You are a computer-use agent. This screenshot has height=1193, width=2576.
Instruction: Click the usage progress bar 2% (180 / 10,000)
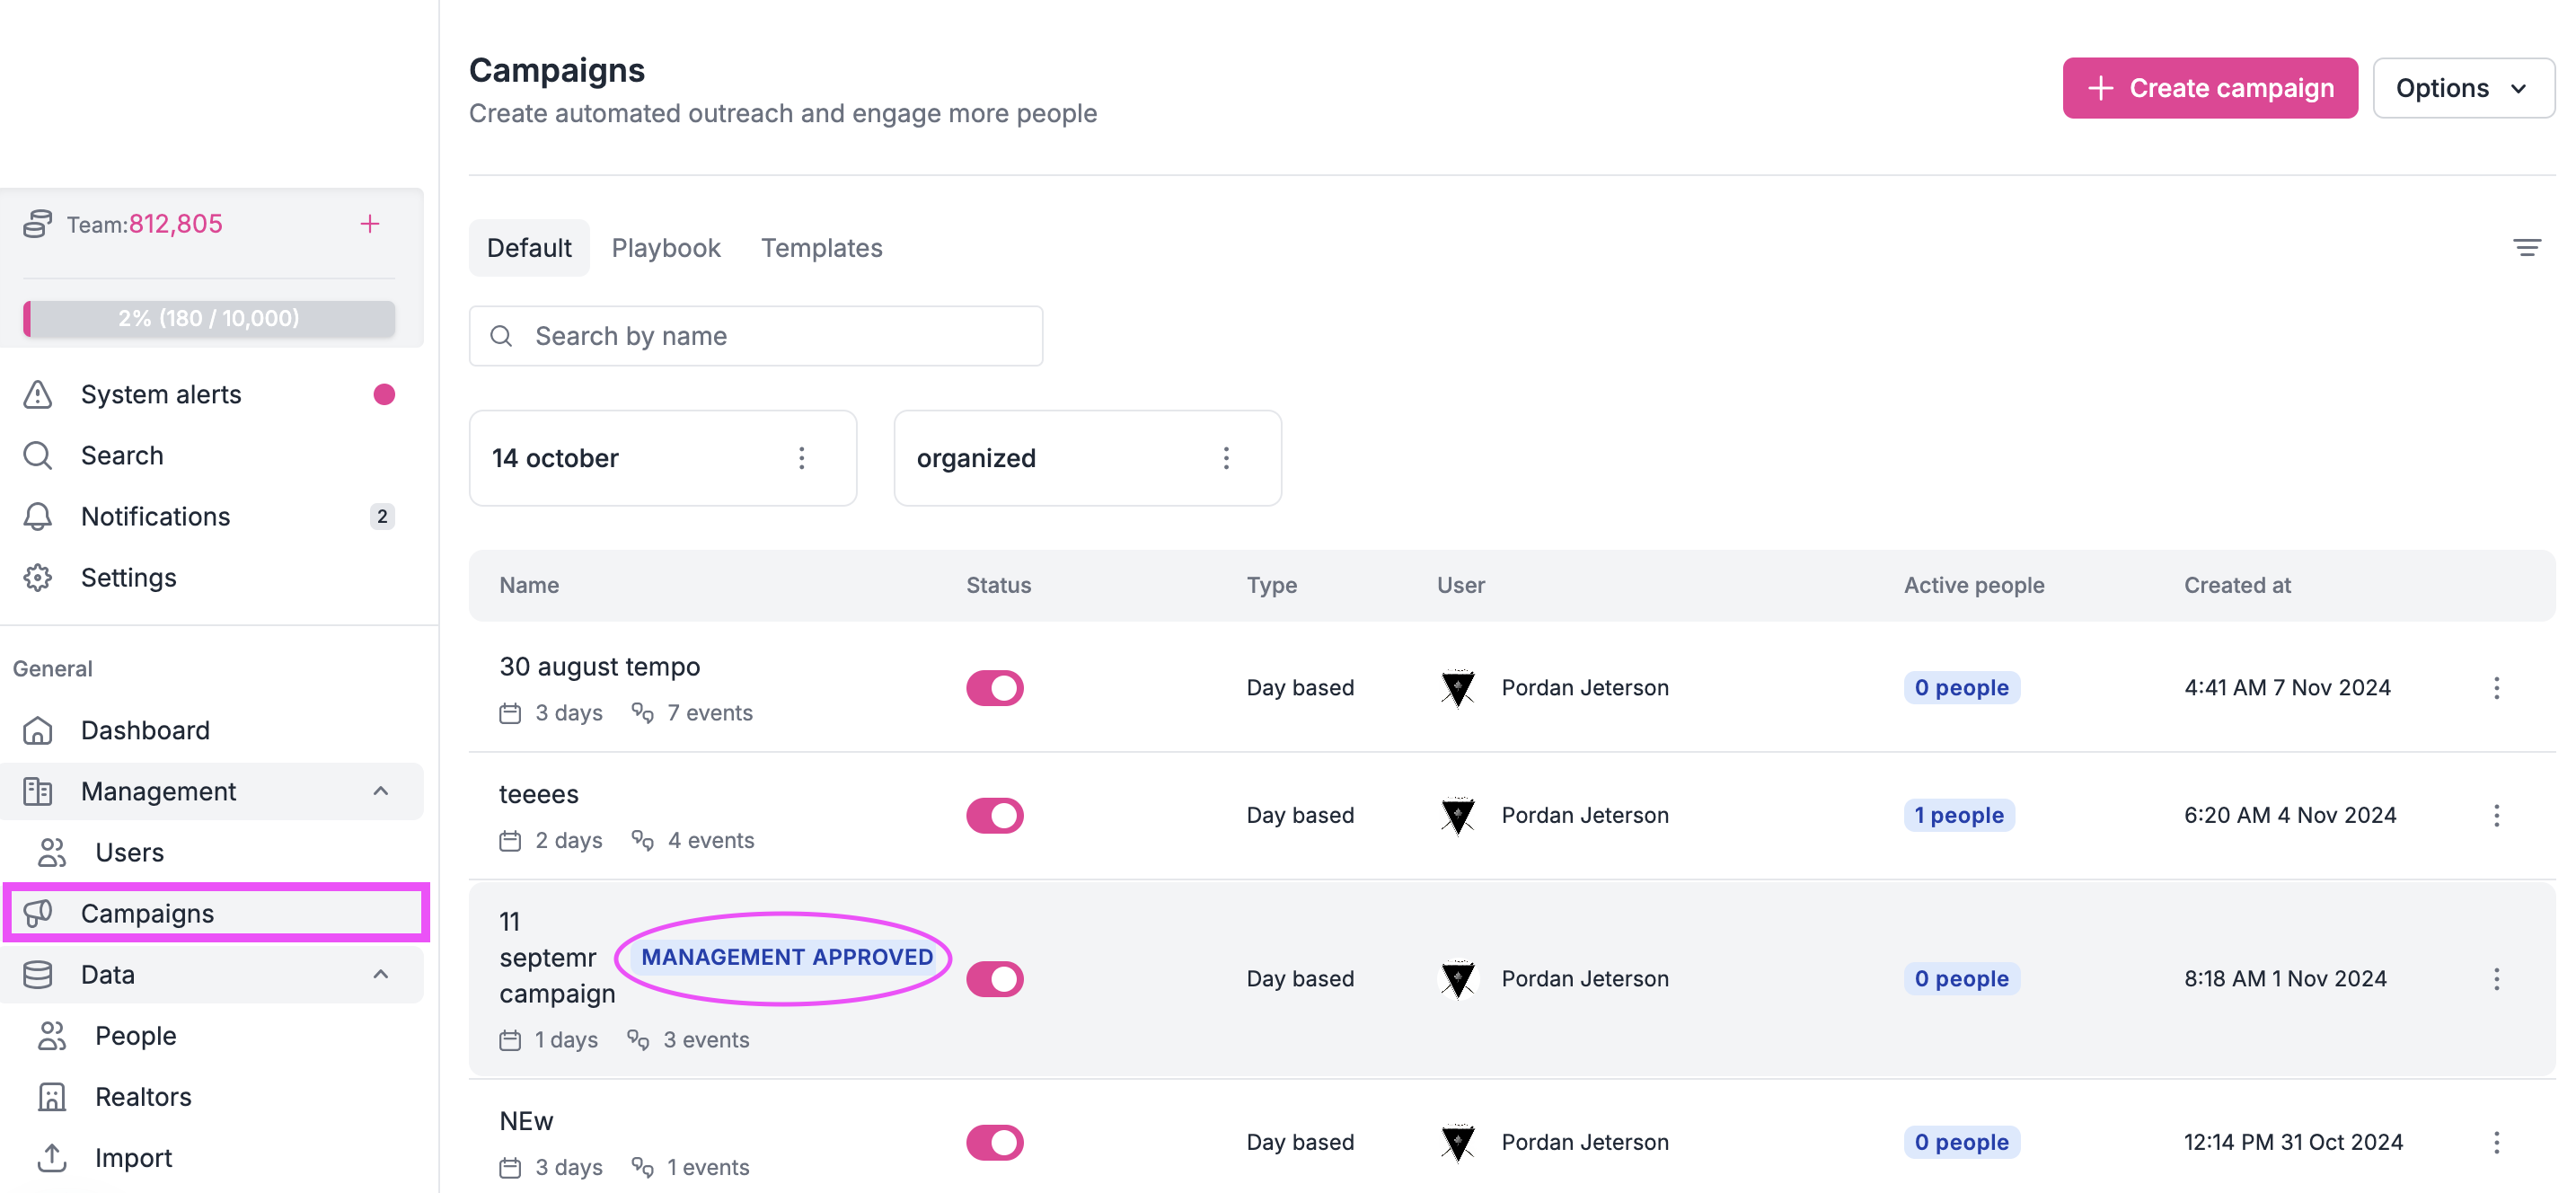pos(209,318)
